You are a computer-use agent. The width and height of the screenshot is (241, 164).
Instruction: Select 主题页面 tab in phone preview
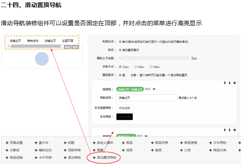[x=68, y=41]
